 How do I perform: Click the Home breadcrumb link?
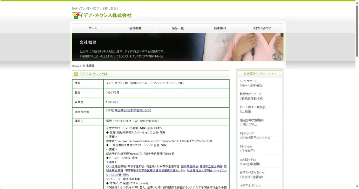(75, 66)
